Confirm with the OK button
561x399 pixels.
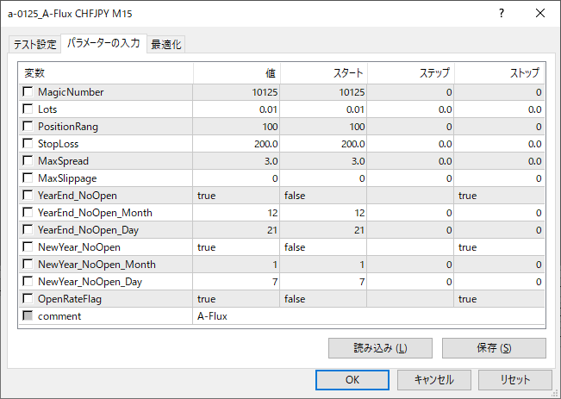point(352,379)
